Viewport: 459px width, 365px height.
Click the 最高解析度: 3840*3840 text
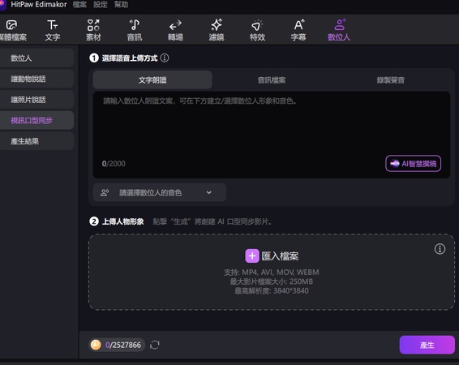point(272,290)
